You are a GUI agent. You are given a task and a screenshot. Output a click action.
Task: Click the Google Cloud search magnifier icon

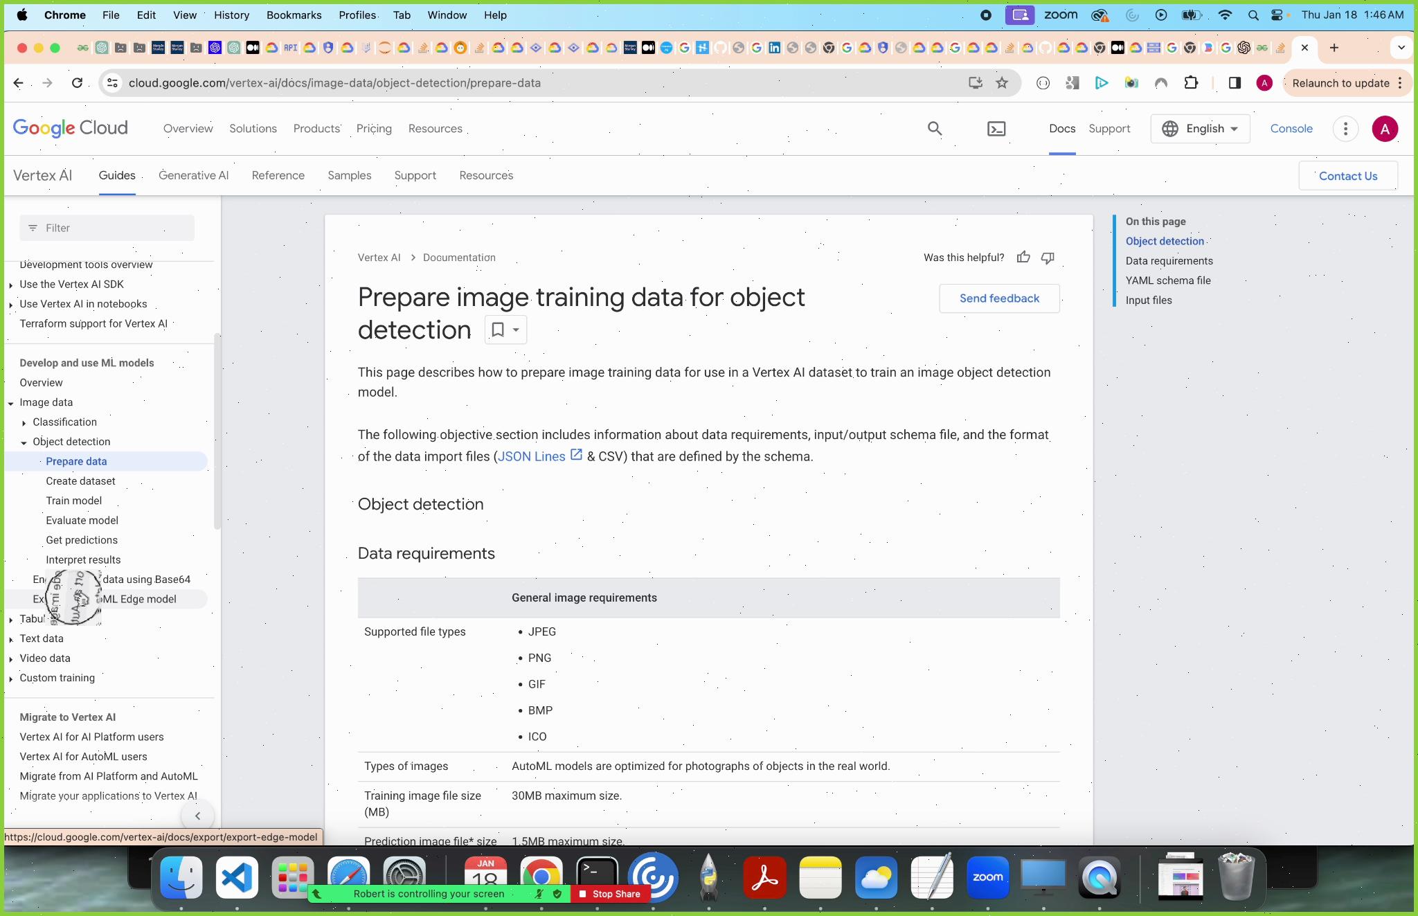tap(935, 129)
